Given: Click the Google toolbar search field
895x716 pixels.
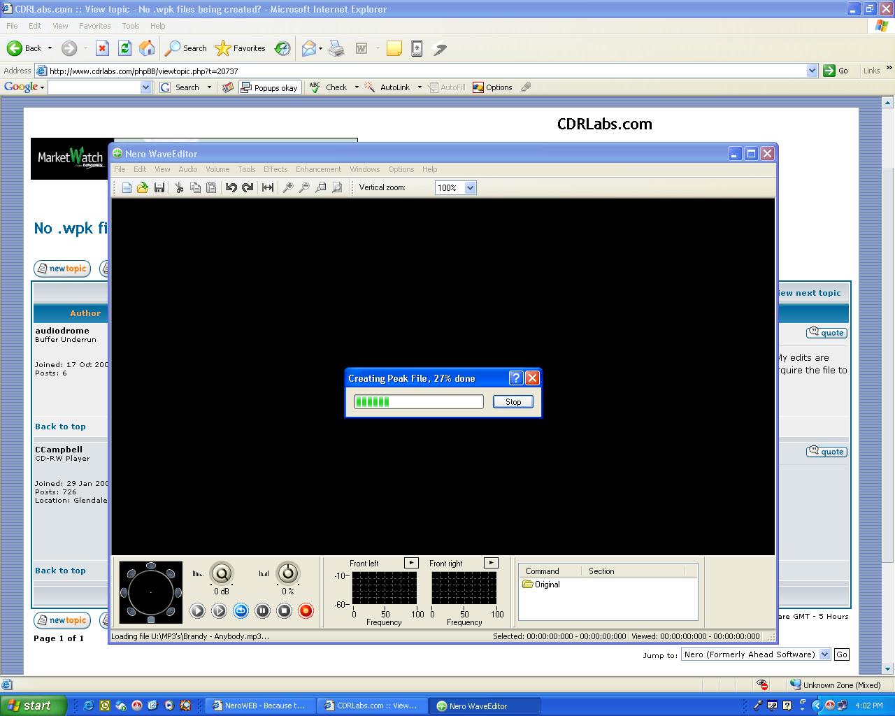Looking at the screenshot, I should click(x=94, y=87).
